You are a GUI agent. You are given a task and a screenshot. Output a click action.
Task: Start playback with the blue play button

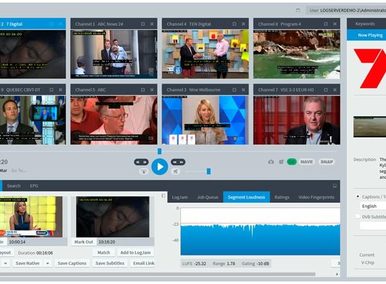160,166
